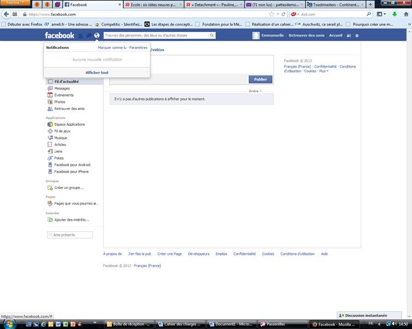Click the Publier button
The width and height of the screenshot is (412, 329).
coord(260,79)
